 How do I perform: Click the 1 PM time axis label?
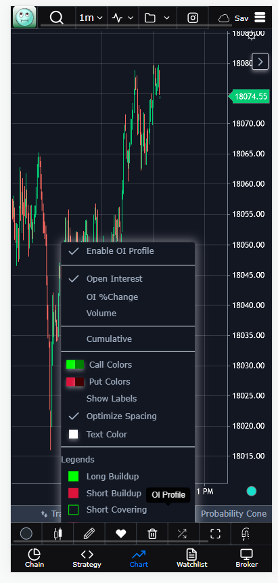pyautogui.click(x=205, y=492)
